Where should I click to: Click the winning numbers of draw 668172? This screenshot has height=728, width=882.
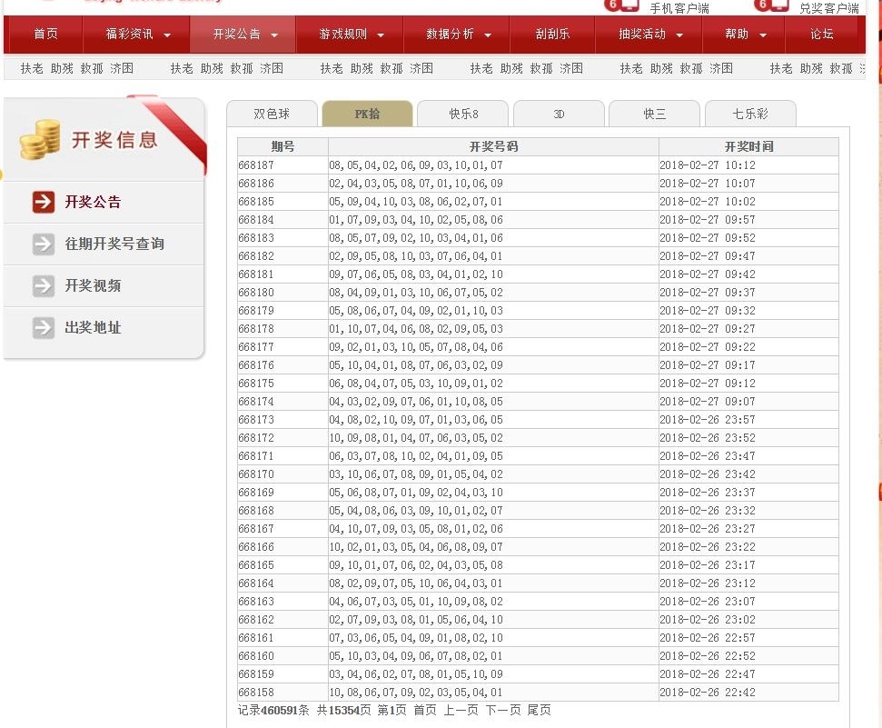pos(416,437)
